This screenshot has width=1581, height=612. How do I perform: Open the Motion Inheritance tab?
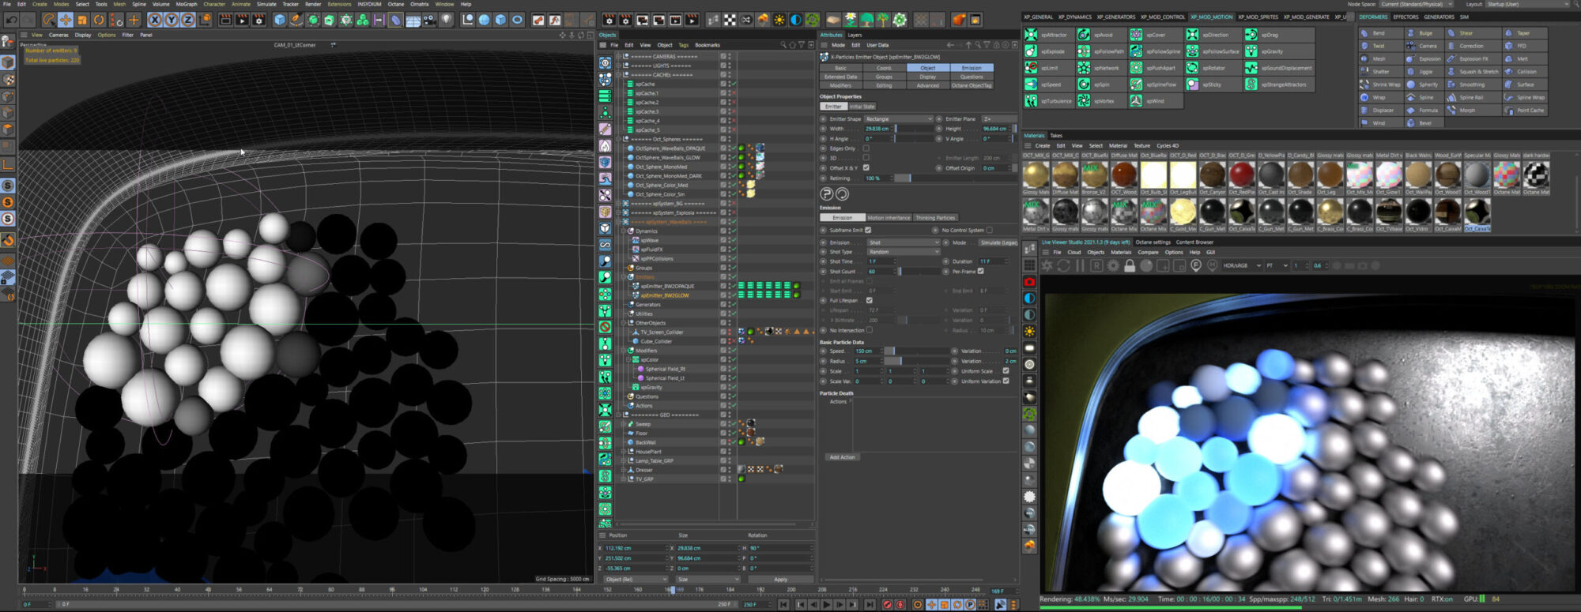tap(889, 218)
